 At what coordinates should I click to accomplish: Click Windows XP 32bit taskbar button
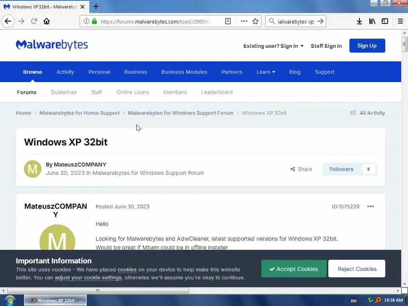coord(55,300)
